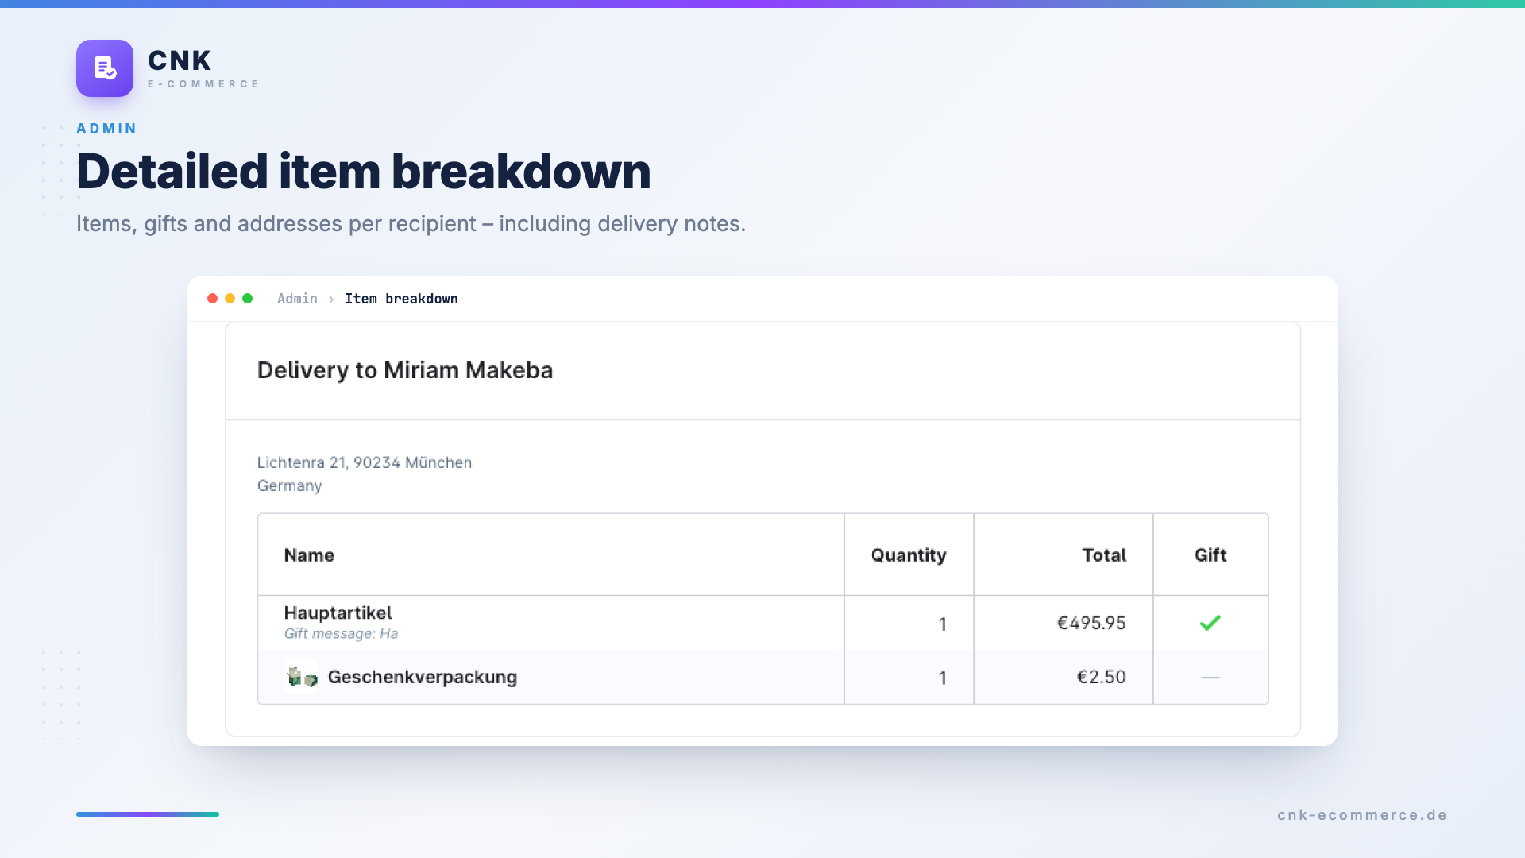This screenshot has width=1525, height=858.
Task: Click the green window maximize dot
Action: pos(247,299)
